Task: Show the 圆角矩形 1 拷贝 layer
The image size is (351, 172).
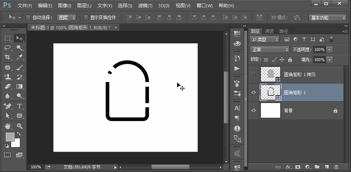Action: point(253,74)
